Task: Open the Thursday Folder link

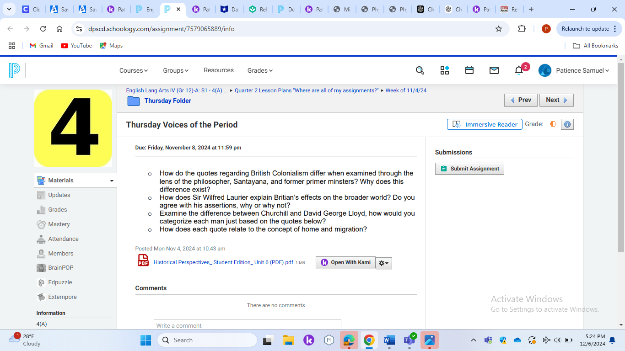Action: pyautogui.click(x=167, y=101)
